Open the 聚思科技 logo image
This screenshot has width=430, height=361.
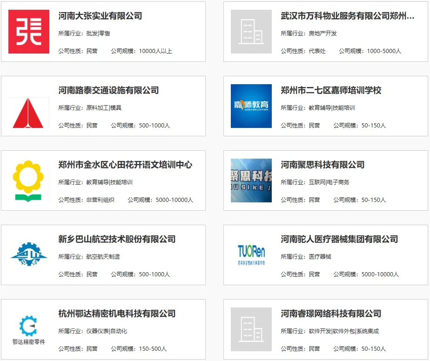coord(251,180)
